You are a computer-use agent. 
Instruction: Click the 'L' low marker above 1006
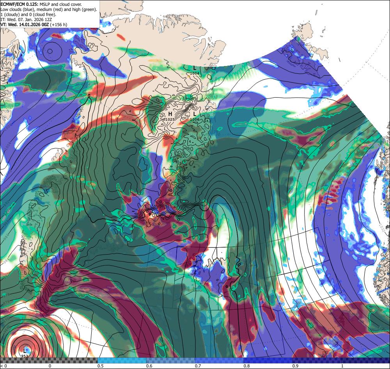195,114
